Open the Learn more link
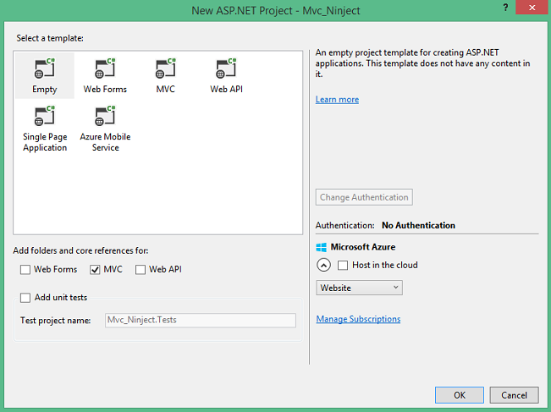This screenshot has width=551, height=412. coord(337,99)
